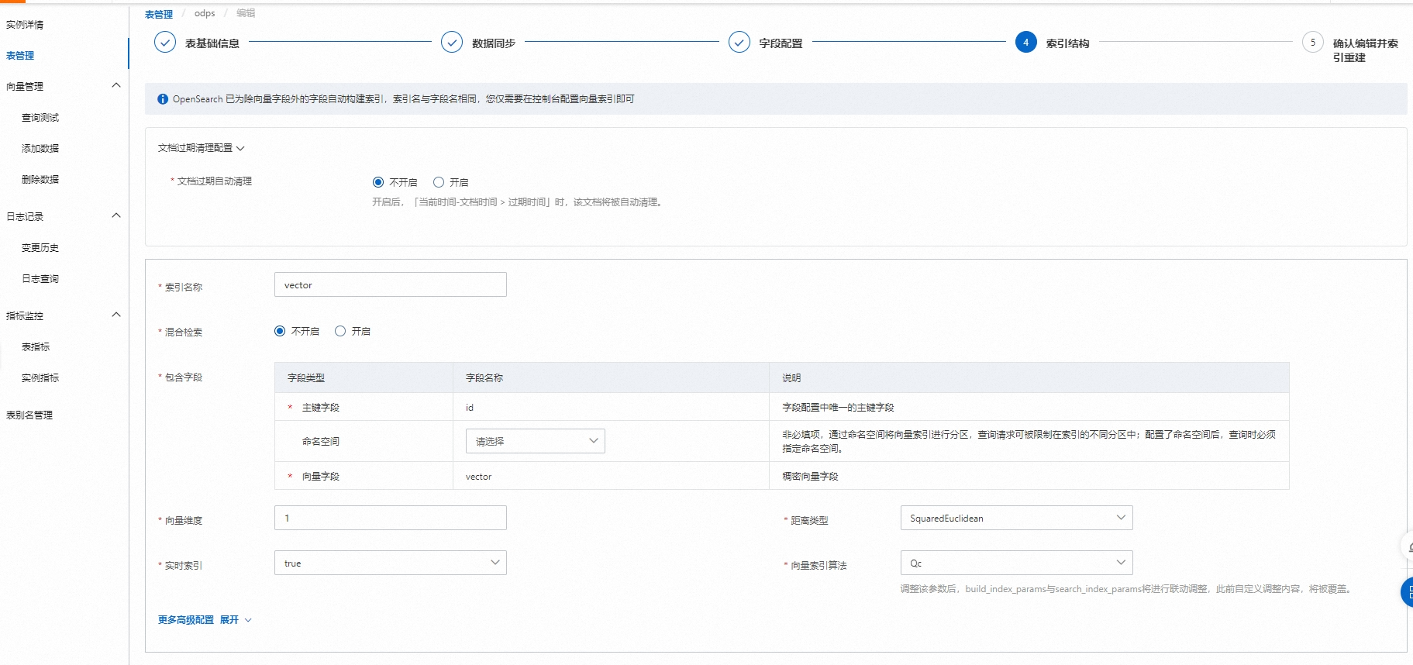Expand 更多高级配置 section
This screenshot has height=665, width=1413.
click(205, 620)
